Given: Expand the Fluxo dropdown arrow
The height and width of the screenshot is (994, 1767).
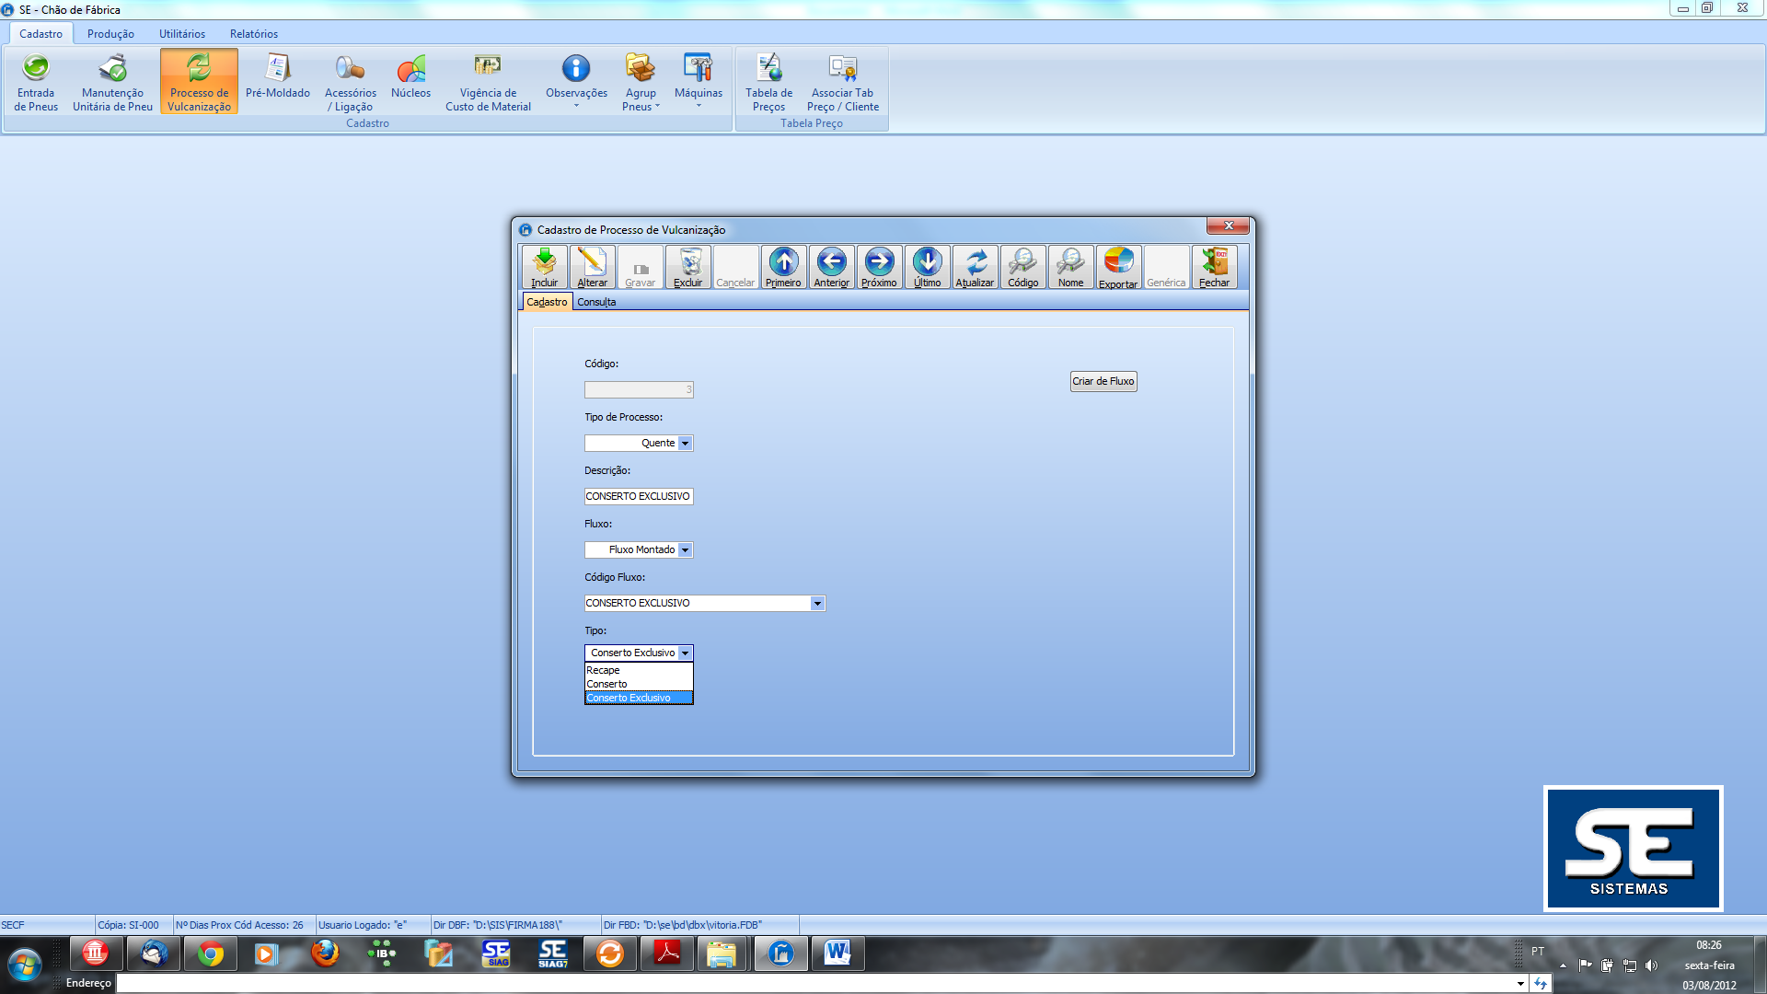Looking at the screenshot, I should pyautogui.click(x=685, y=550).
